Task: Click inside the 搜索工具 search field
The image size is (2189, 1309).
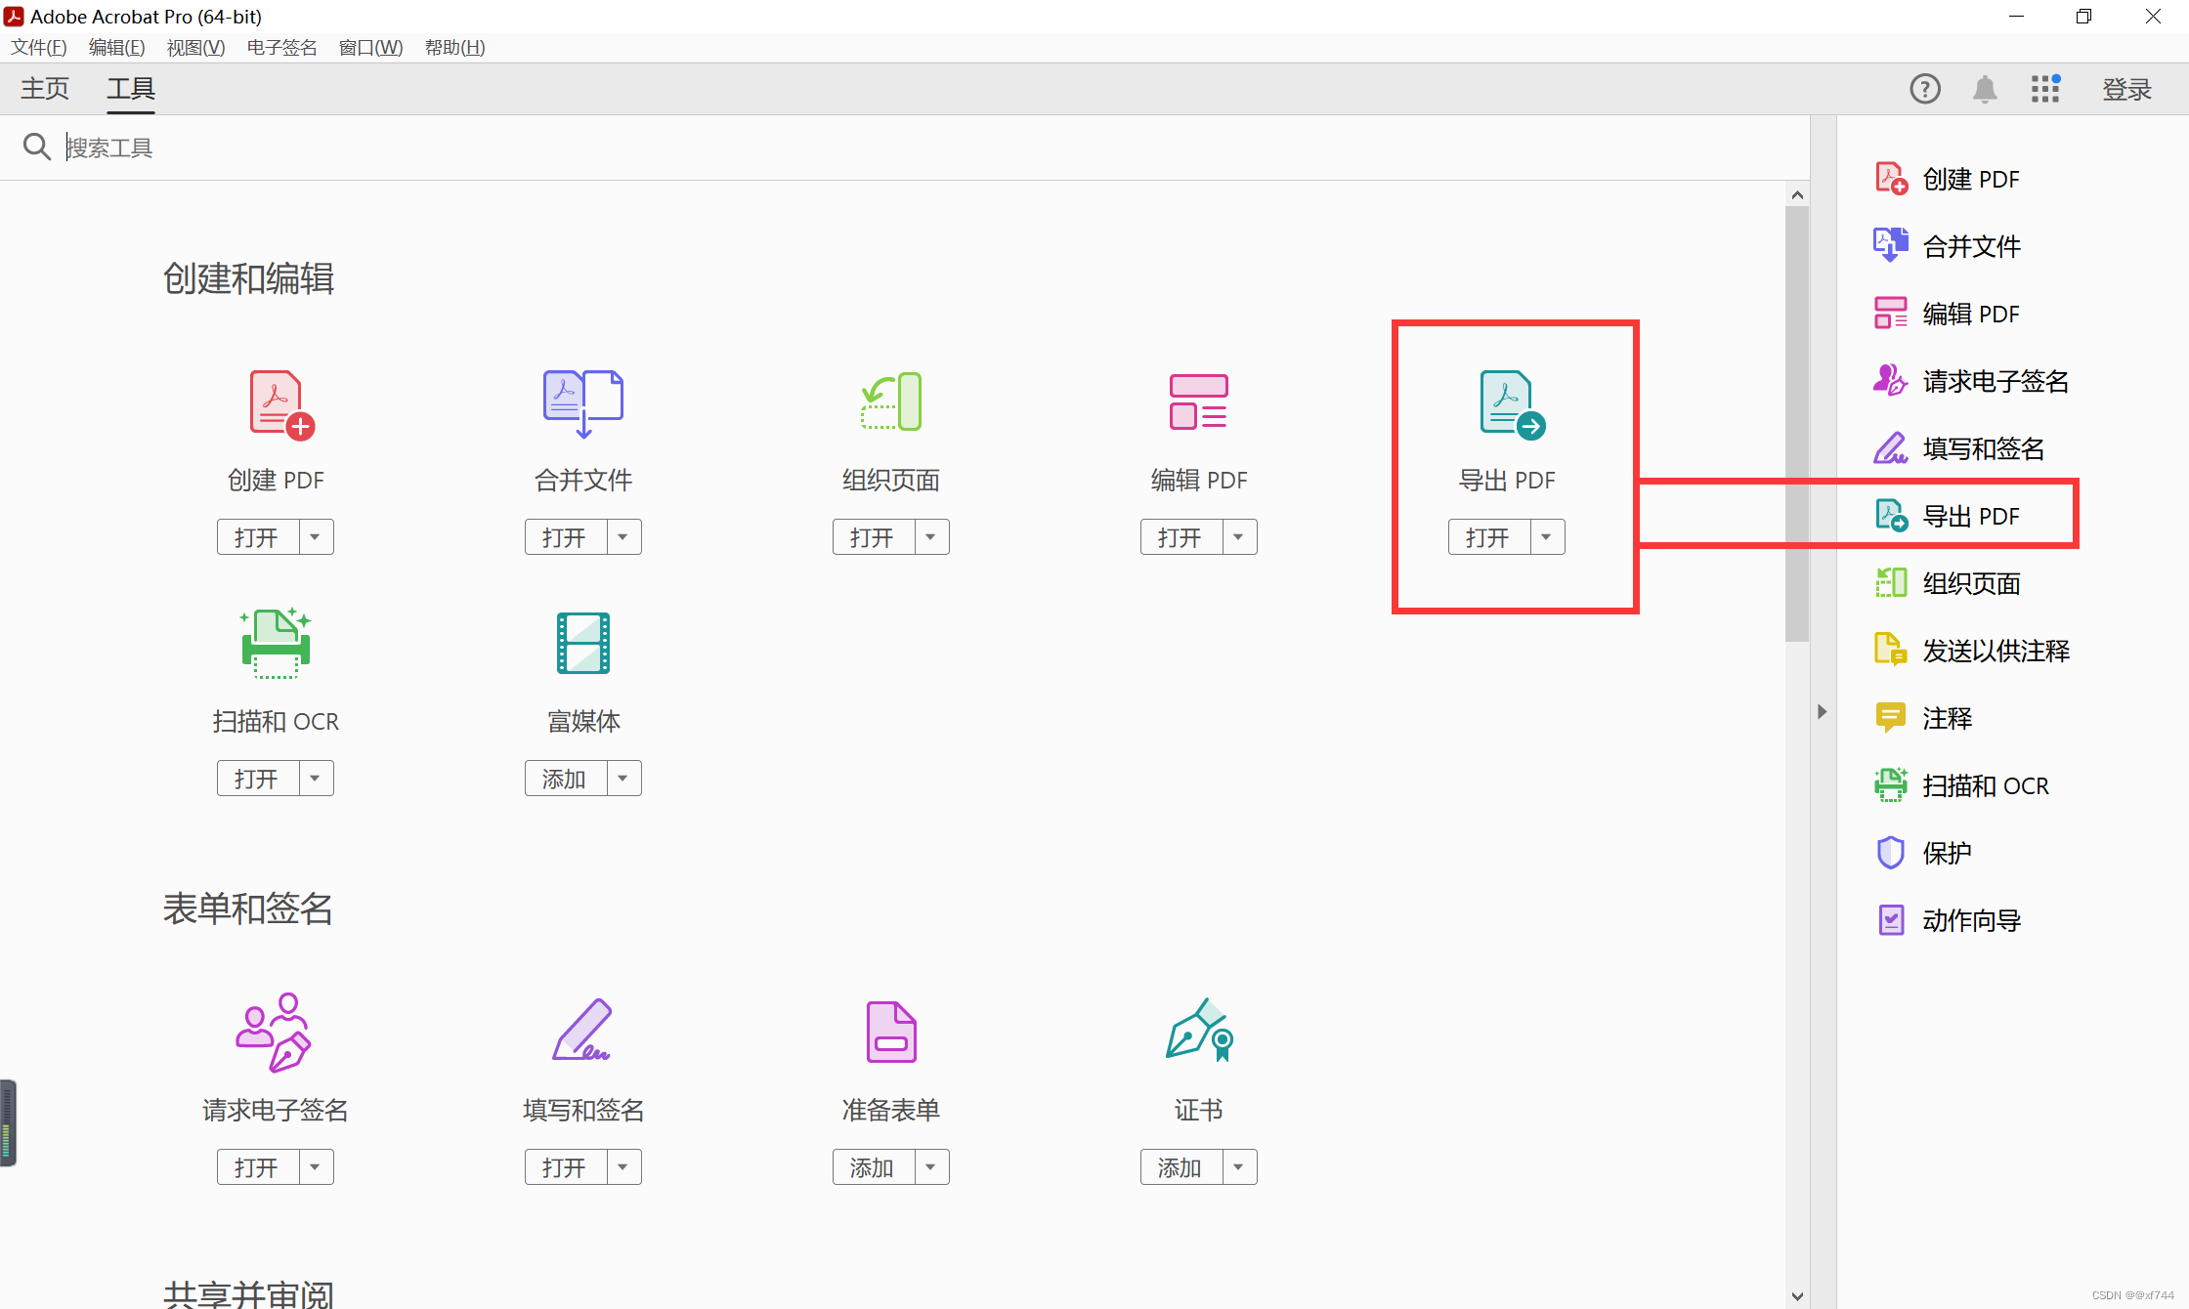Action: click(391, 148)
